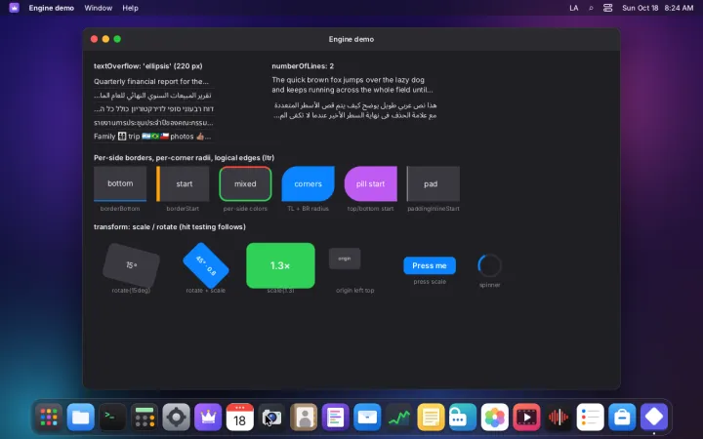Click the small origin box
The height and width of the screenshot is (439, 703).
pos(345,259)
